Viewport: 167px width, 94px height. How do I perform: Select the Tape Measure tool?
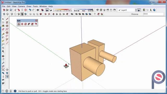click(x=3, y=34)
